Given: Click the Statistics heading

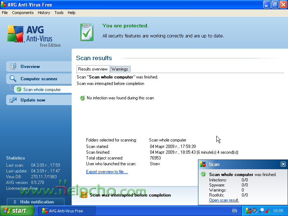Looking at the screenshot, I should [x=15, y=158].
